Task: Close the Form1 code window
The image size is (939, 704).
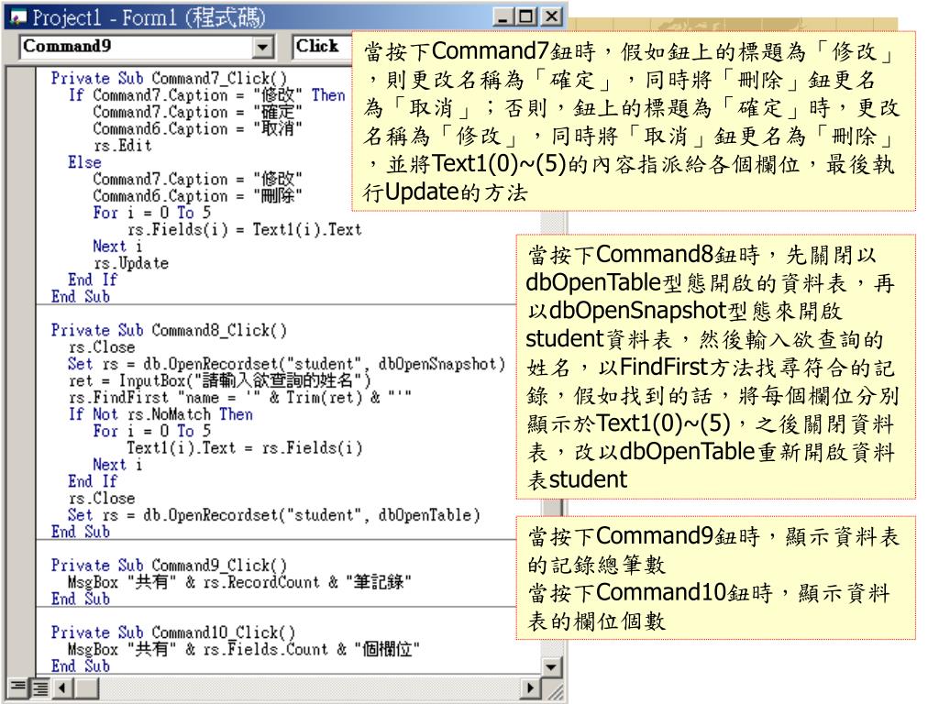Action: [x=551, y=16]
